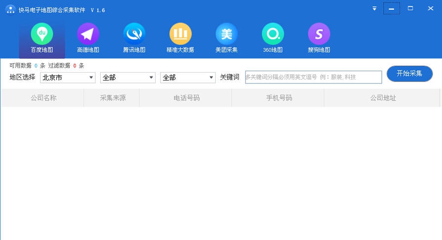442x240 pixels.
Task: Expand the 北京市 region dropdown
Action: [x=68, y=78]
